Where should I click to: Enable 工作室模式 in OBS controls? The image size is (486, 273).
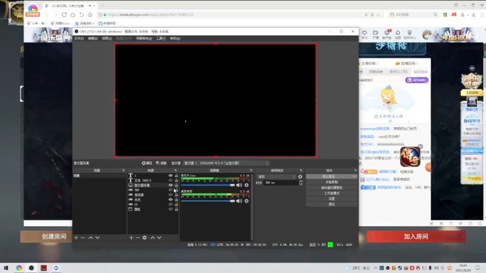(x=331, y=193)
